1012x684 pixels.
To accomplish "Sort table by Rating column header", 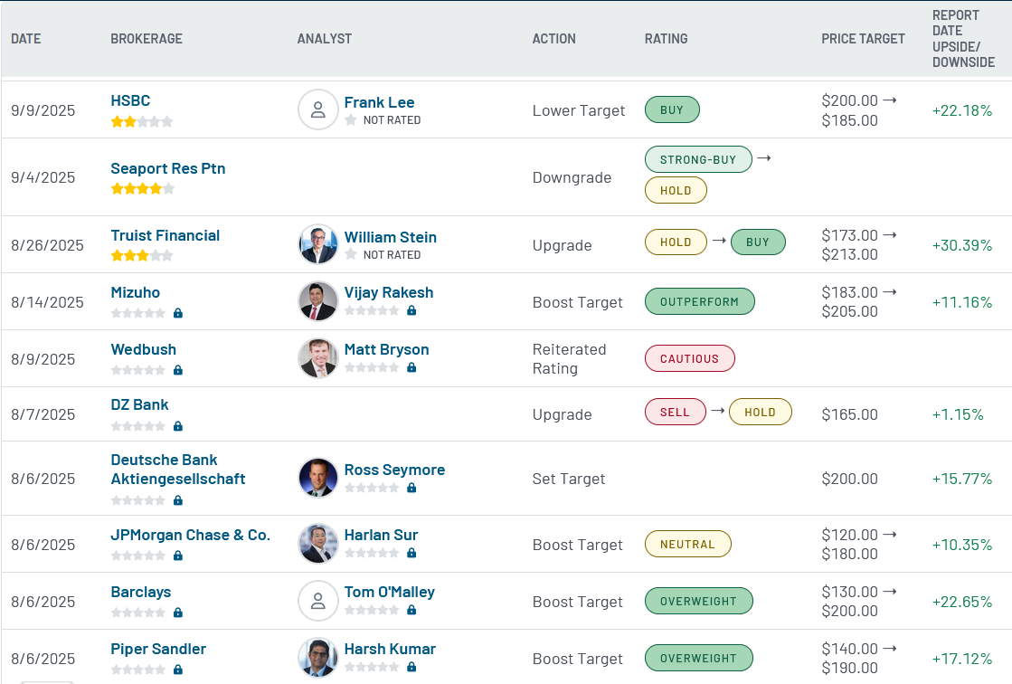I will click(x=666, y=39).
